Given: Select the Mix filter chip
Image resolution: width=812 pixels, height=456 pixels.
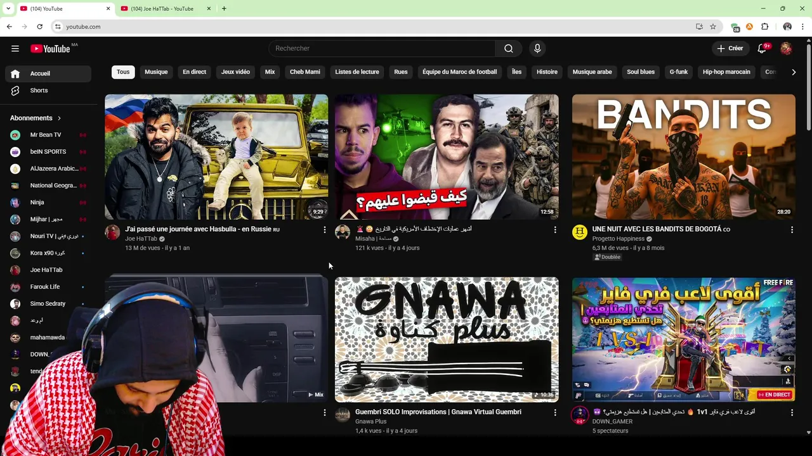Looking at the screenshot, I should 270,72.
